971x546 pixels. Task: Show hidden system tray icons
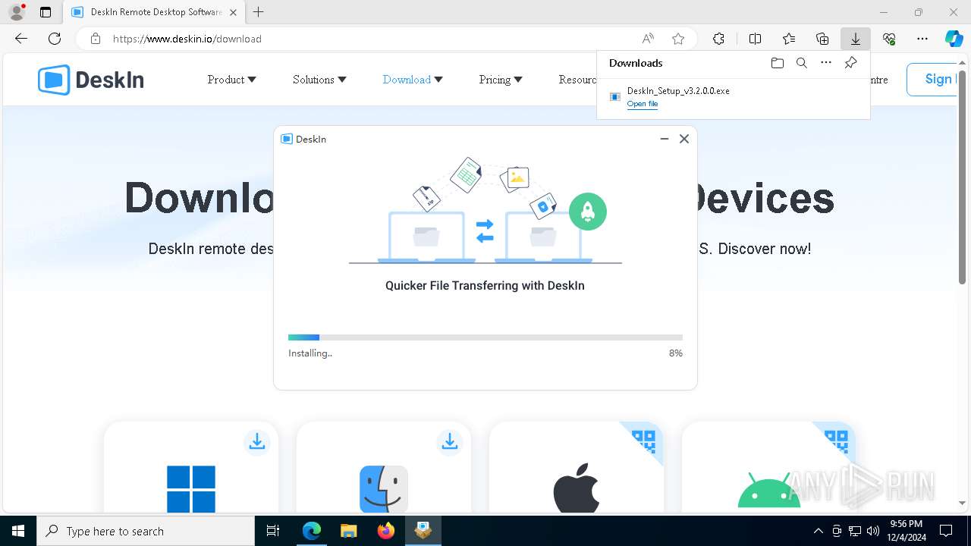818,531
